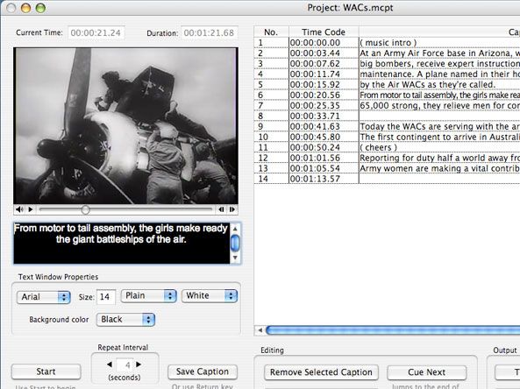520x389 pixels.
Task: Click the empty caption cell of row 8
Action: pyautogui.click(x=439, y=117)
